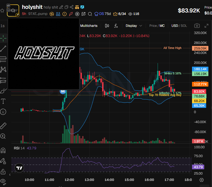
Task: Open the crown 6/34 indicator
Action: 120,14
